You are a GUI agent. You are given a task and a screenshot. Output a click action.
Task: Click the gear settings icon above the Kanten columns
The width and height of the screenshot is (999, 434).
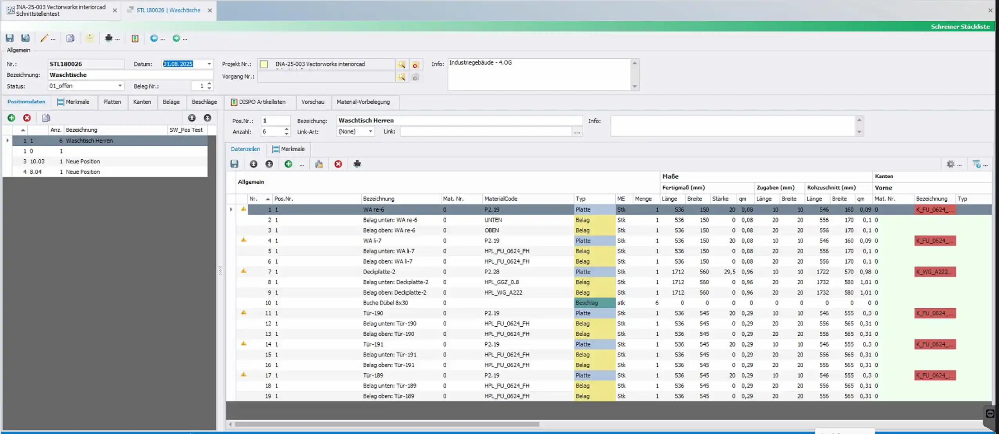pyautogui.click(x=950, y=164)
